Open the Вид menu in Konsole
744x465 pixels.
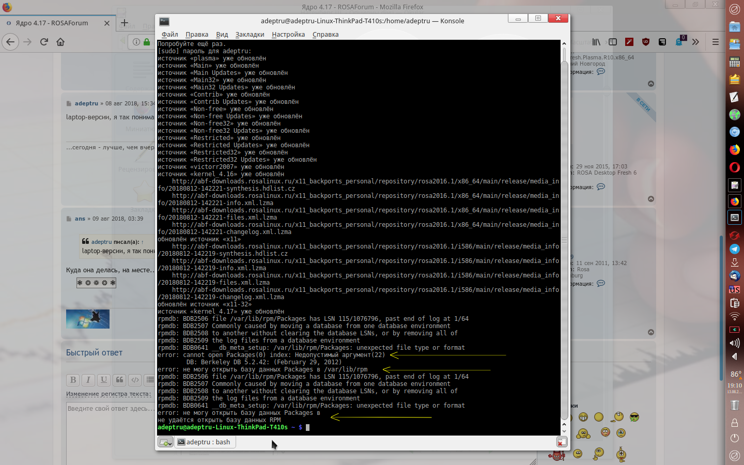[222, 35]
